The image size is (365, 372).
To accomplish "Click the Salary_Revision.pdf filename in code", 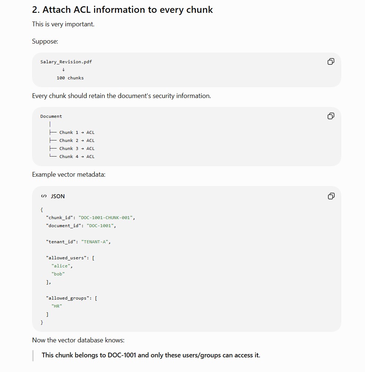I will pyautogui.click(x=66, y=62).
